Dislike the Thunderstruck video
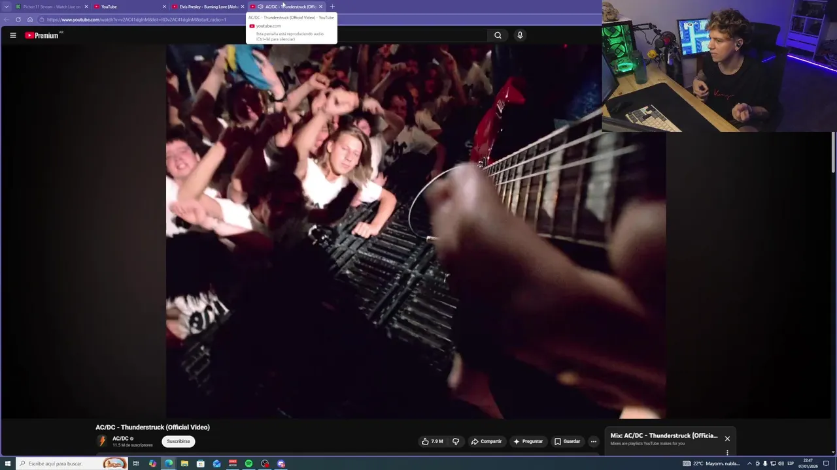The width and height of the screenshot is (837, 470). coord(456,441)
